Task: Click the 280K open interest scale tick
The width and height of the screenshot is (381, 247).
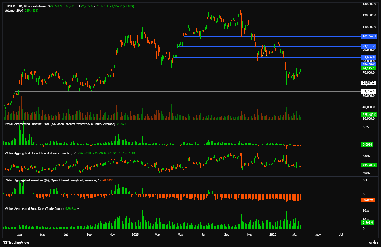Action: 366,156
